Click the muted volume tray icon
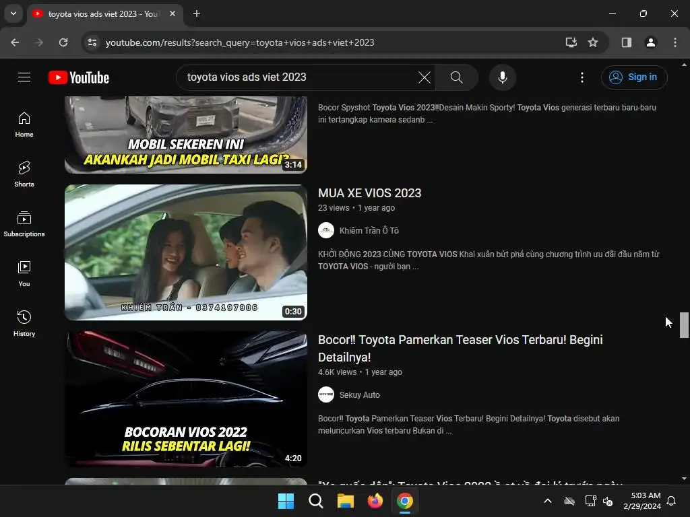This screenshot has width=690, height=517. pyautogui.click(x=608, y=501)
